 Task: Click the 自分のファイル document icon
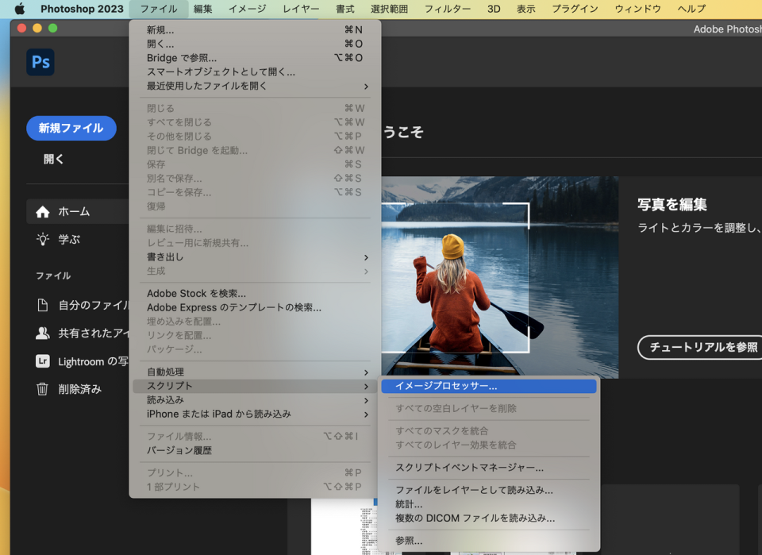pyautogui.click(x=43, y=305)
